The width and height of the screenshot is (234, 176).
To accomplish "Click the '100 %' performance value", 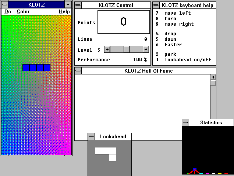I will click(140, 60).
